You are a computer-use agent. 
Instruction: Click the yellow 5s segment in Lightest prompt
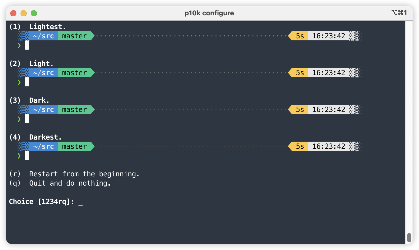[298, 36]
